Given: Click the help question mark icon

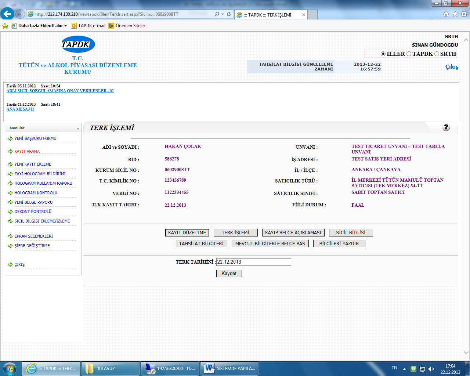Looking at the screenshot, I should coord(446,127).
